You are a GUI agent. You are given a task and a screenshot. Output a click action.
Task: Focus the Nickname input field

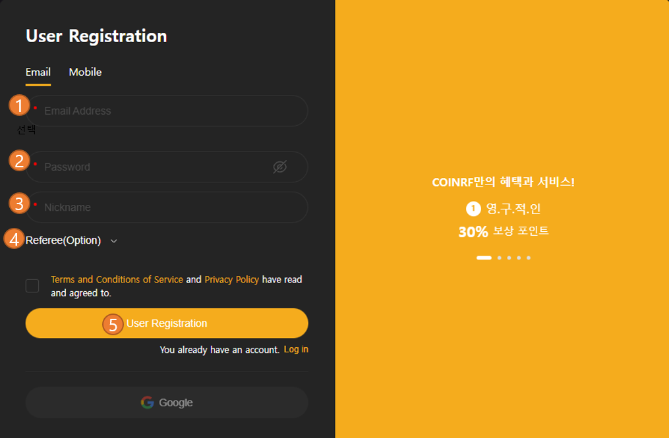tap(167, 207)
